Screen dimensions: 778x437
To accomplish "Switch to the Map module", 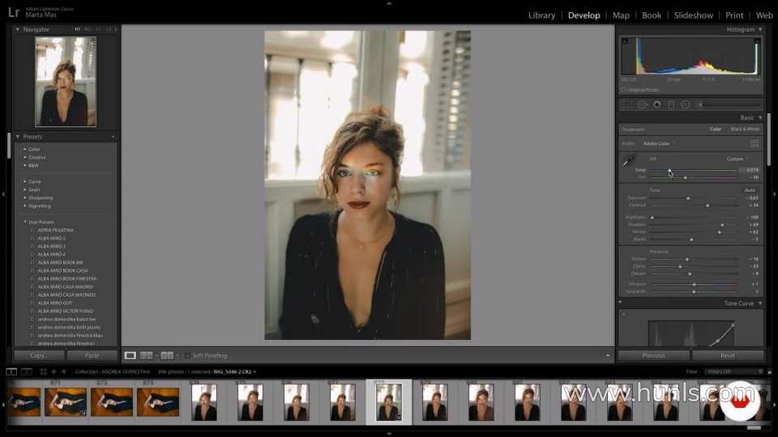I will pyautogui.click(x=621, y=15).
